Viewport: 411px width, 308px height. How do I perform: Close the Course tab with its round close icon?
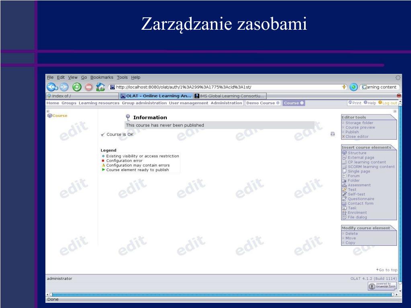click(x=302, y=103)
